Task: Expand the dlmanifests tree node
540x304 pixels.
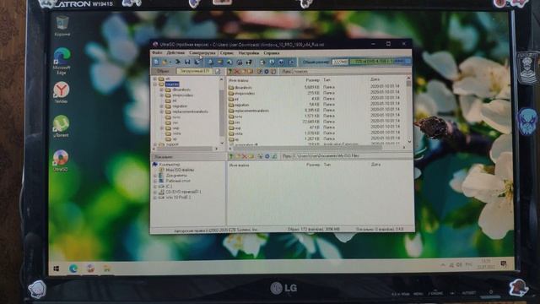Action: click(161, 90)
